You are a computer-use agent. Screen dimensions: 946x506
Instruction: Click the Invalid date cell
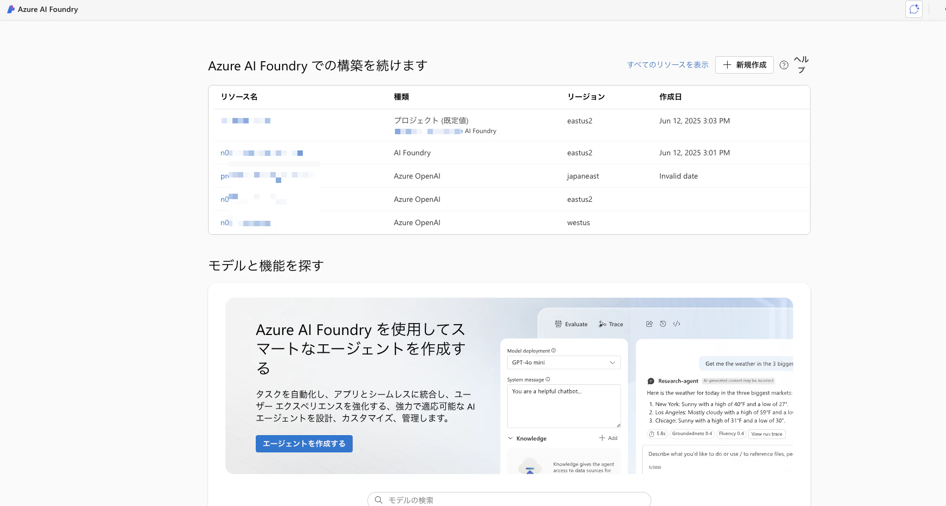(678, 176)
